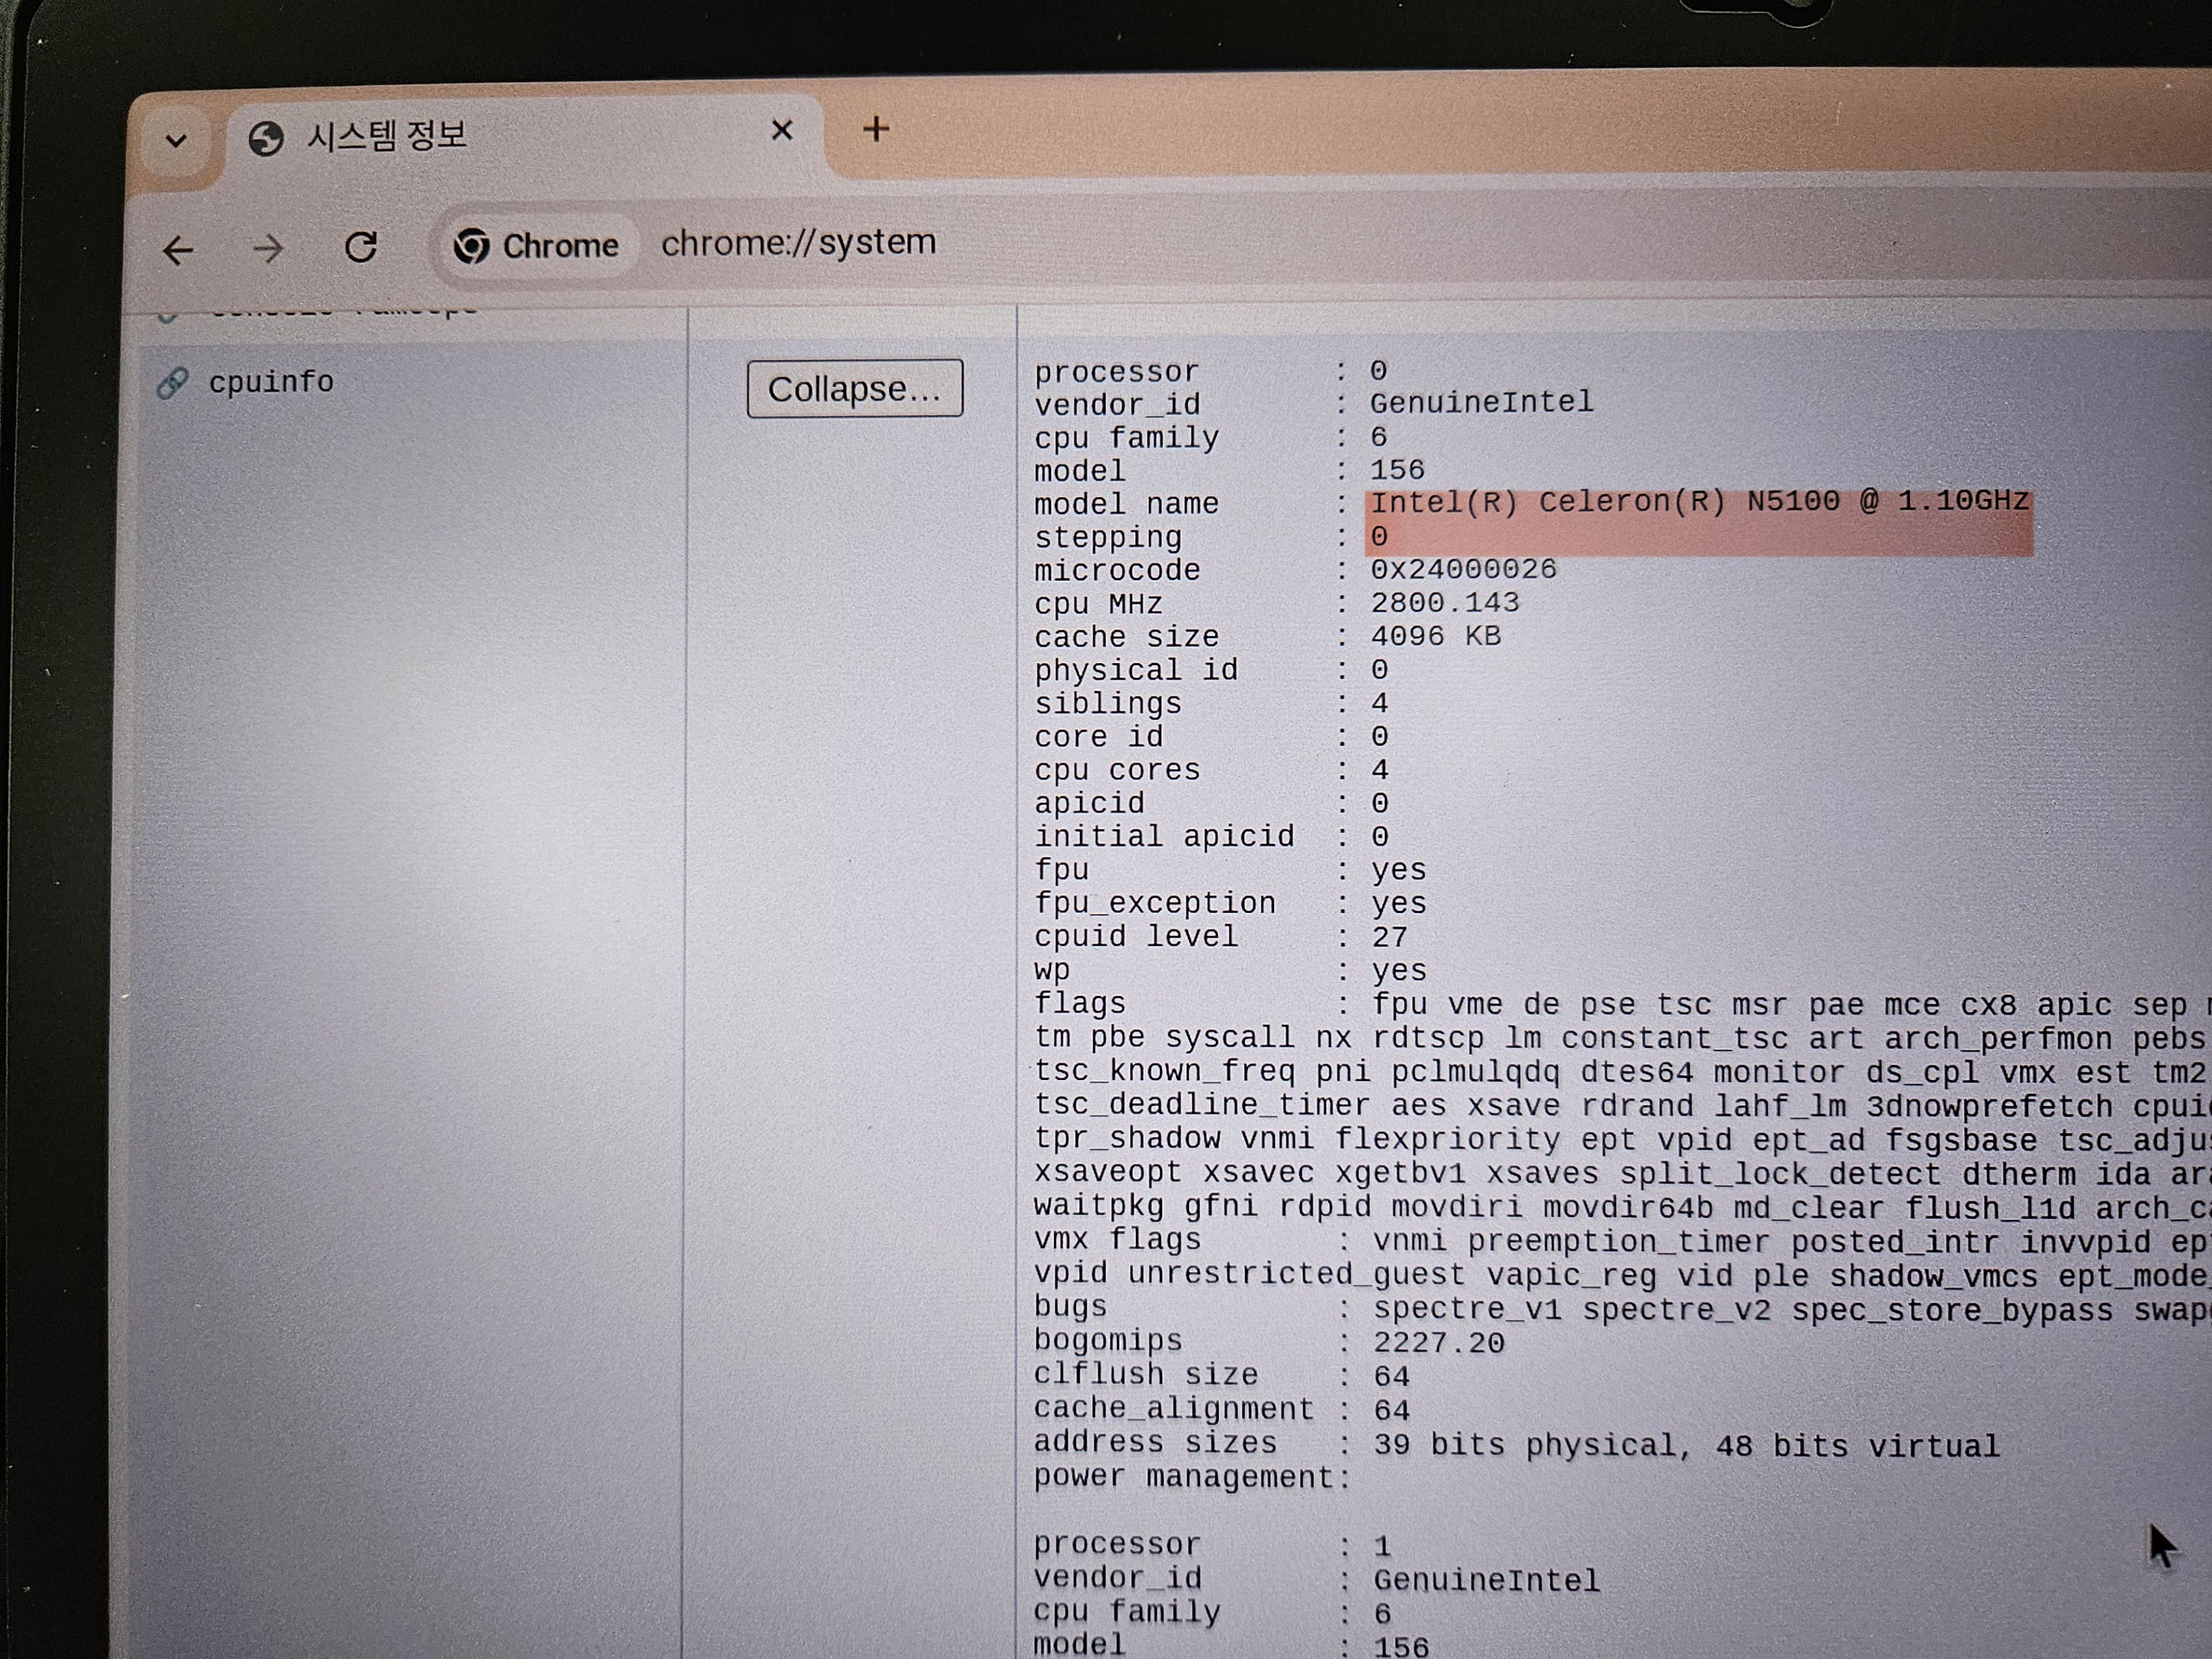Click the Chrome logo icon in address chip

[x=471, y=246]
